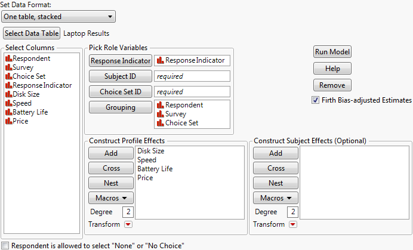Select Disk Size in the Profile Effects list
The image size is (413, 250).
[151, 151]
